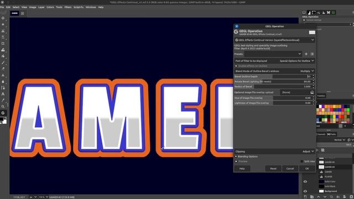
Task: Toggle the Preview checkbox
Action: (x=236, y=161)
